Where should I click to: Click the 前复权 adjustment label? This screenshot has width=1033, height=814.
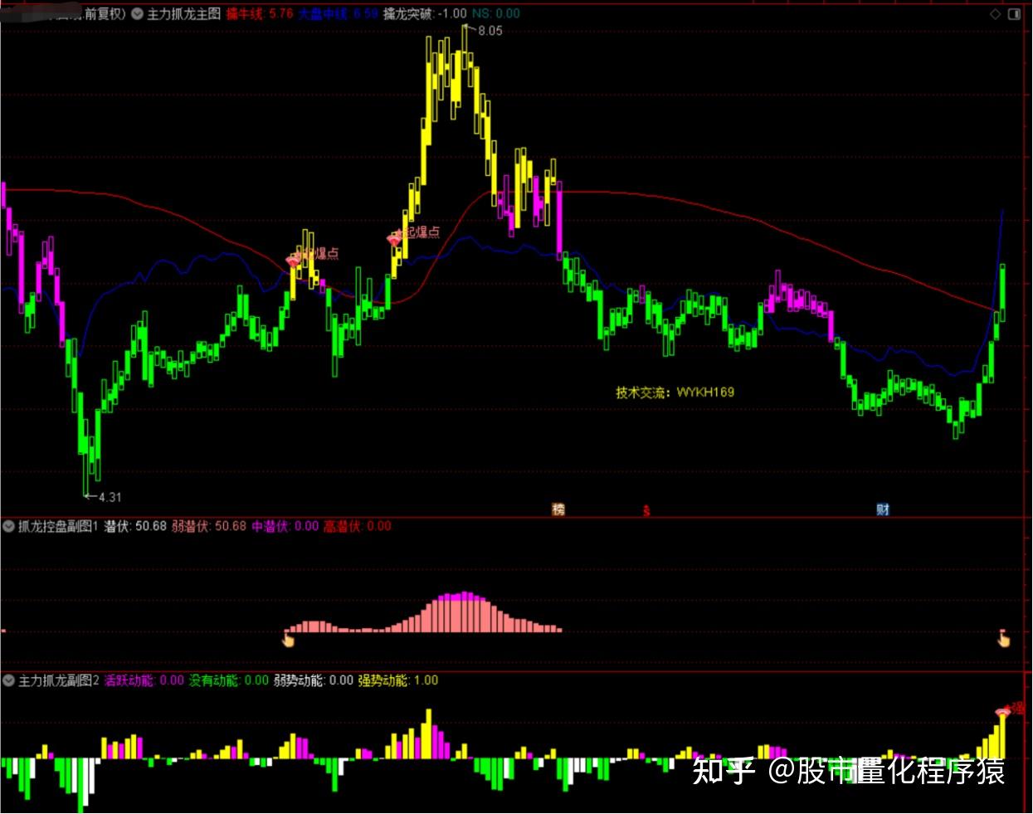[x=104, y=13]
